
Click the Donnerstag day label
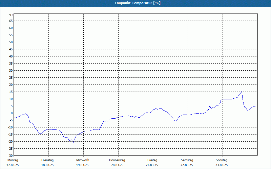pos(117,160)
